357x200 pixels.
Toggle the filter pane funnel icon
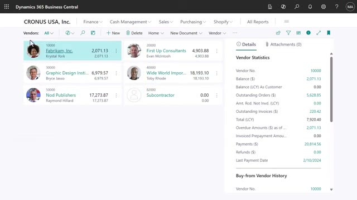288,33
